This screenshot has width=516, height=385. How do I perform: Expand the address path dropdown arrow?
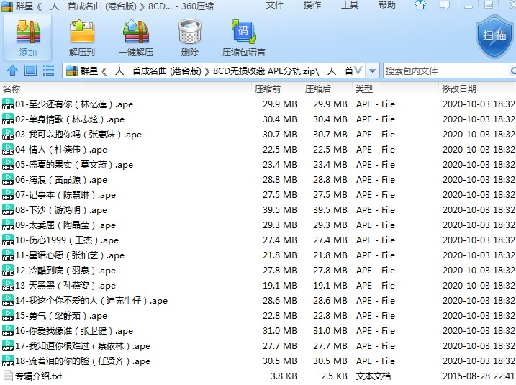[x=358, y=71]
